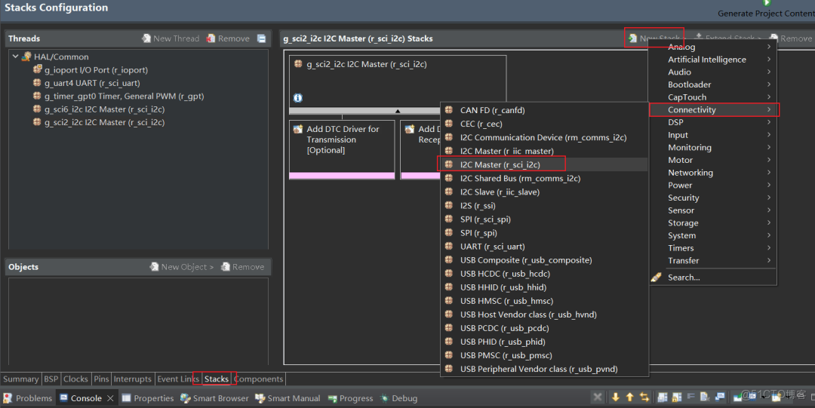Open the Storage submenu
The image size is (815, 408).
[x=713, y=223]
